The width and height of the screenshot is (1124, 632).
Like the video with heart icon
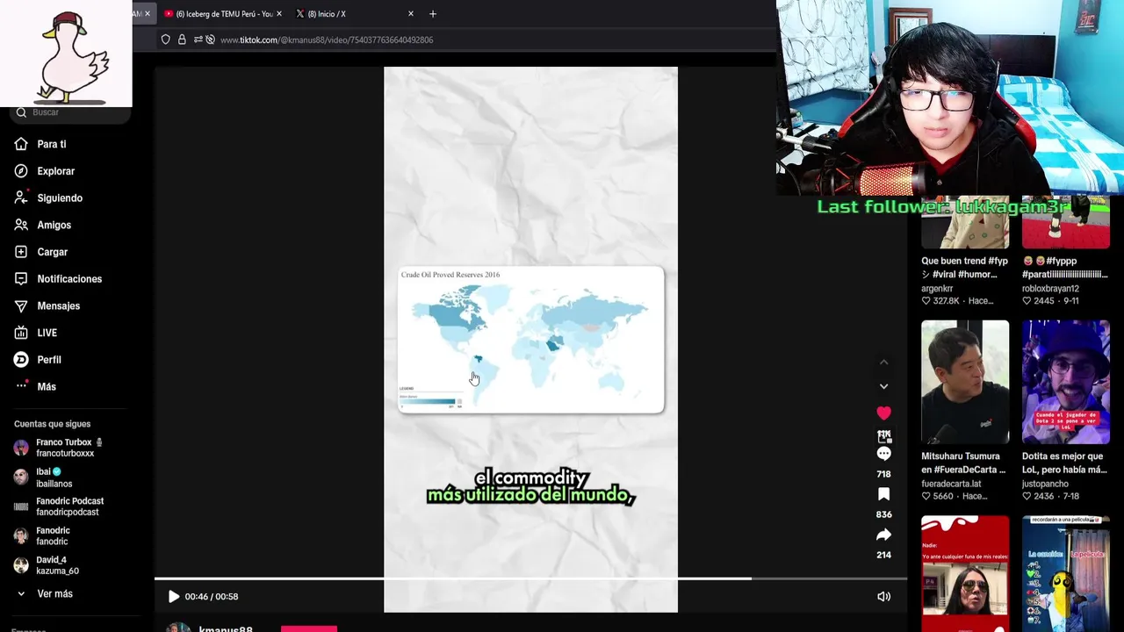(x=883, y=413)
